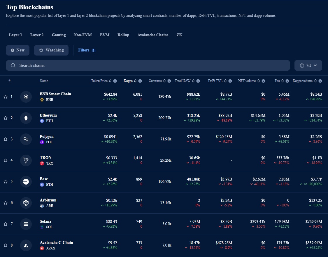328x257 pixels.
Task: Show info for Total UAW column
Action: pyautogui.click(x=198, y=81)
